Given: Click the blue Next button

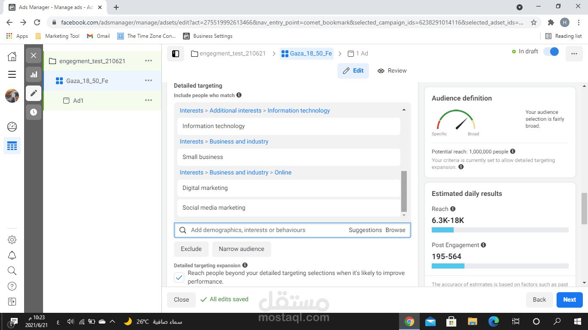Looking at the screenshot, I should pyautogui.click(x=569, y=300).
